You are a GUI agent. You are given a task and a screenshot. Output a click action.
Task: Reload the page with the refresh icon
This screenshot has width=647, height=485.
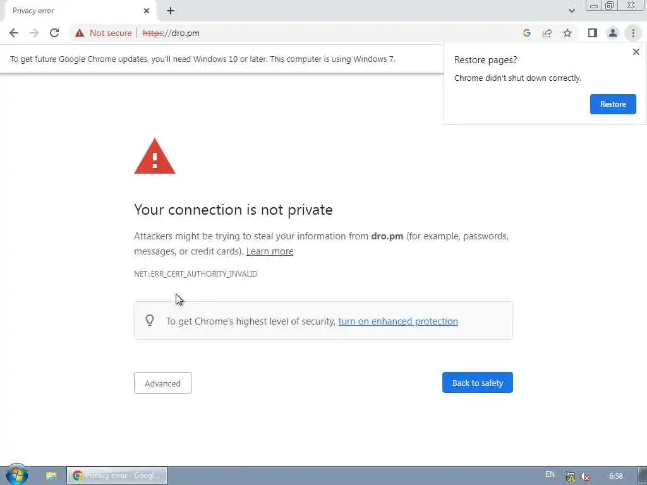pos(54,33)
